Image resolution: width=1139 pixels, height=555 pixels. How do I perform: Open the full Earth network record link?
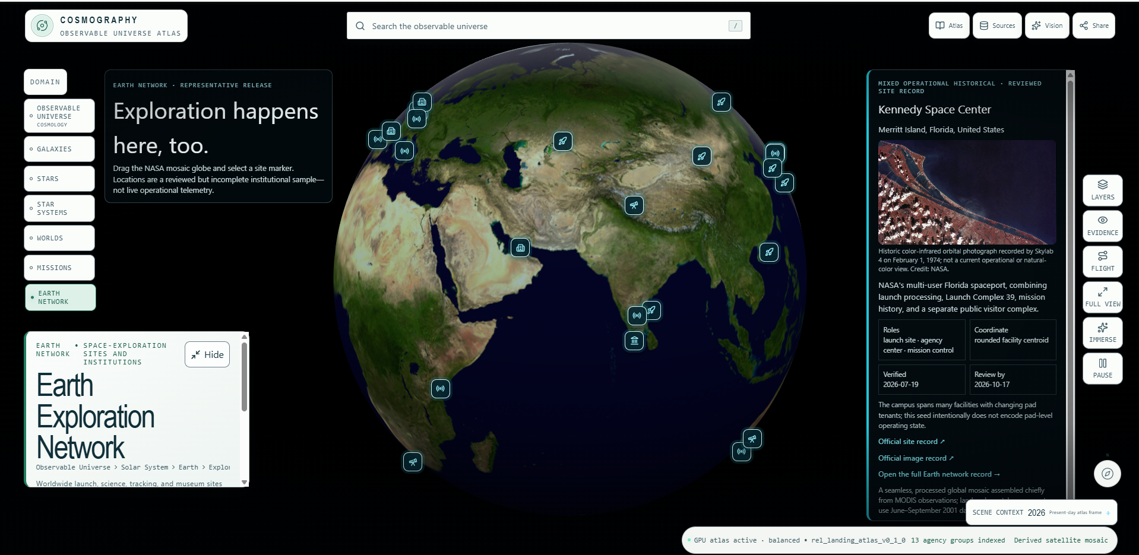click(939, 474)
